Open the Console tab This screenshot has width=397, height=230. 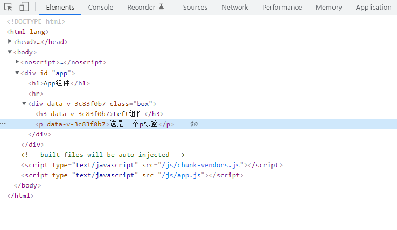(101, 8)
